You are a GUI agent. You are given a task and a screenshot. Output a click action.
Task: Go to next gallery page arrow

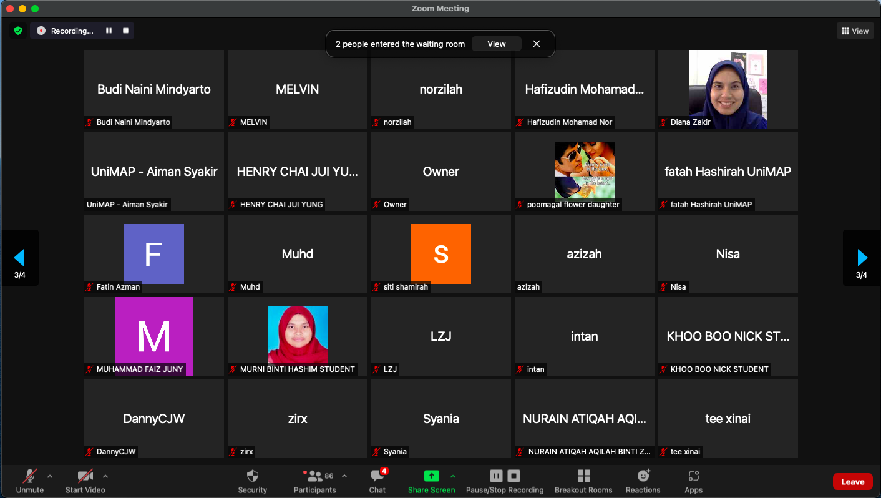[x=862, y=257]
